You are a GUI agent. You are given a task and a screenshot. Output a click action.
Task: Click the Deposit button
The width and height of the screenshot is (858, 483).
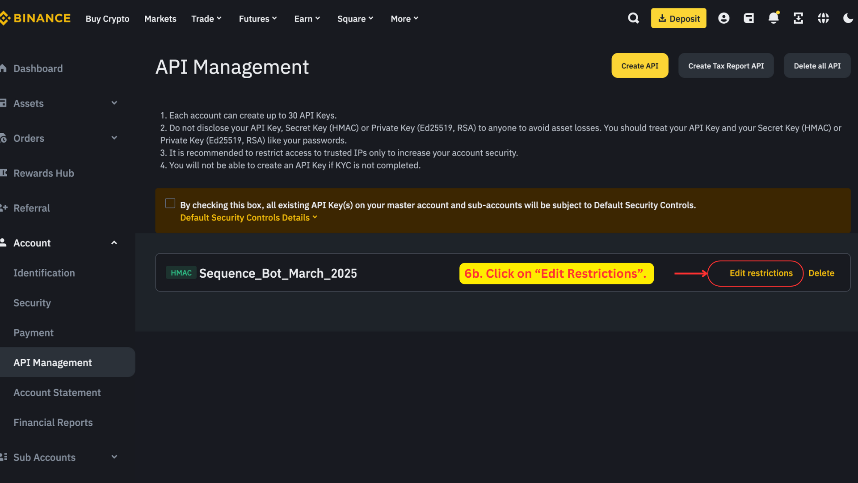[x=678, y=18]
